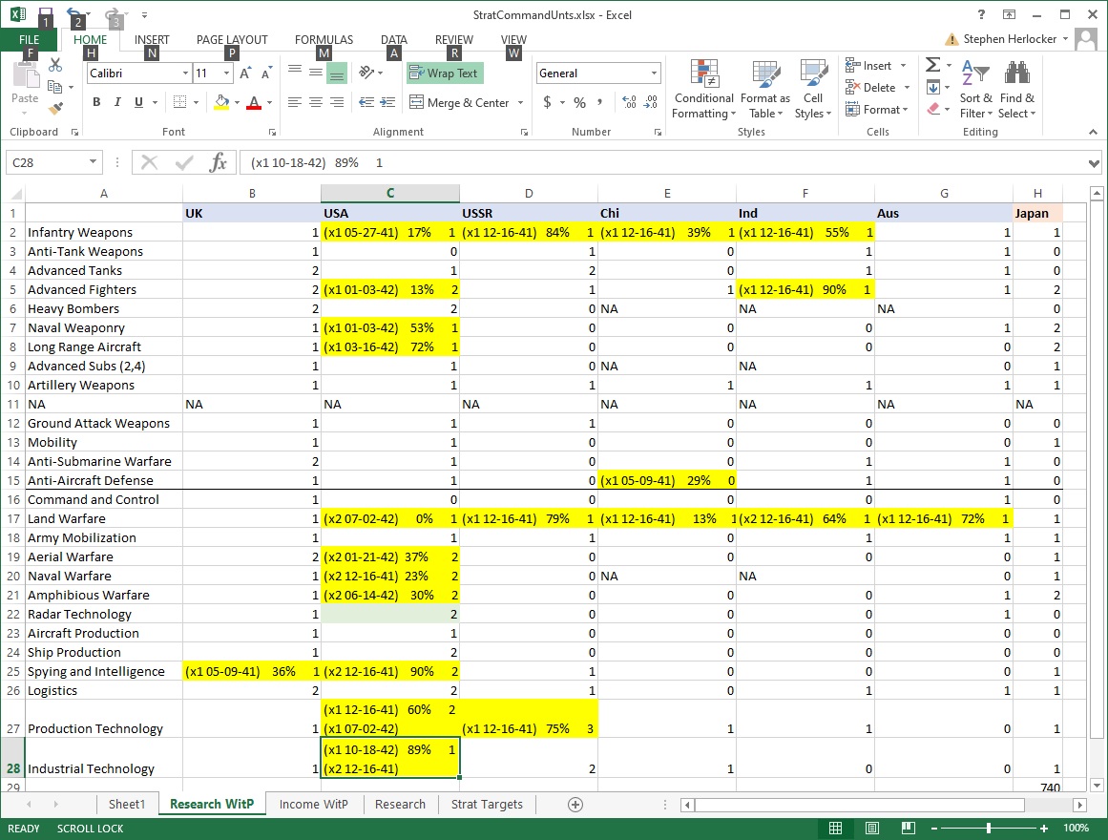Image resolution: width=1108 pixels, height=840 pixels.
Task: Click the Align Right icon
Action: [x=337, y=102]
